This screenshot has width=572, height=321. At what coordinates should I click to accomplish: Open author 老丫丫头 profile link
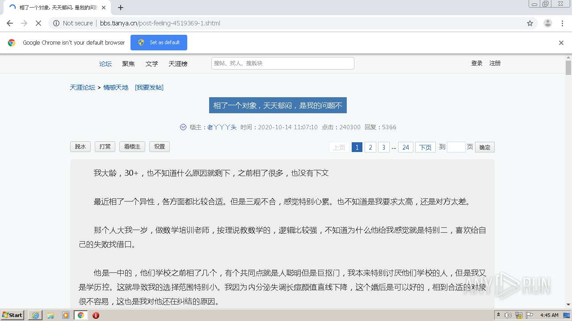[x=222, y=127]
